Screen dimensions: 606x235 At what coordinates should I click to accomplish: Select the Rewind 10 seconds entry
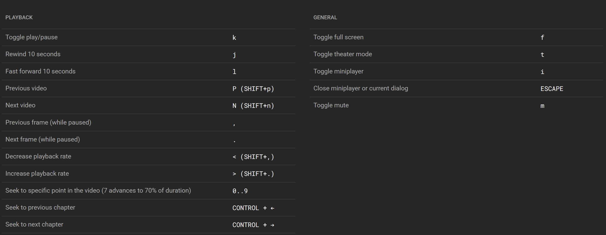(148, 54)
